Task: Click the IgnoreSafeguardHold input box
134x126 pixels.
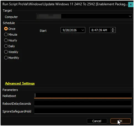Action: click(83, 111)
